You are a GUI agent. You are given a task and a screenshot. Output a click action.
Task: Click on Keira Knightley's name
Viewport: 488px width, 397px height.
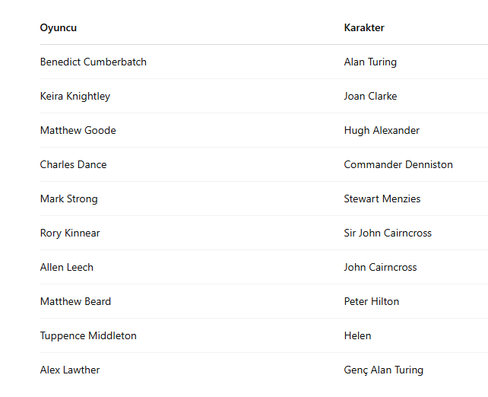point(75,97)
